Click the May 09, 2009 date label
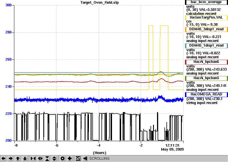The width and height of the screenshot is (228, 162). 172,149
